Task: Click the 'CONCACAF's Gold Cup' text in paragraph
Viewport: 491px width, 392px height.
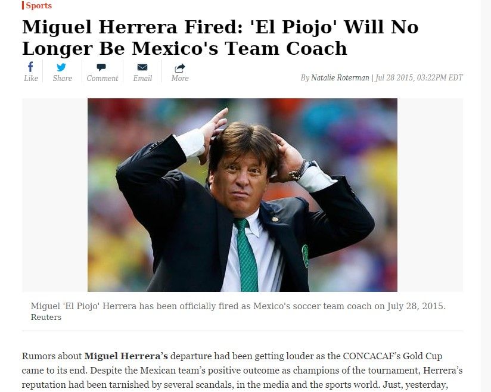Action: tap(392, 356)
